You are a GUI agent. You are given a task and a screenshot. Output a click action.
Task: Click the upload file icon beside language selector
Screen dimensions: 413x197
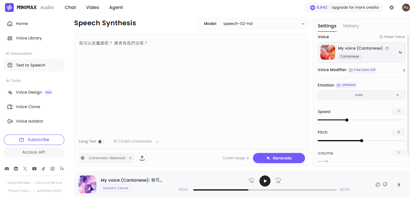coord(142,158)
